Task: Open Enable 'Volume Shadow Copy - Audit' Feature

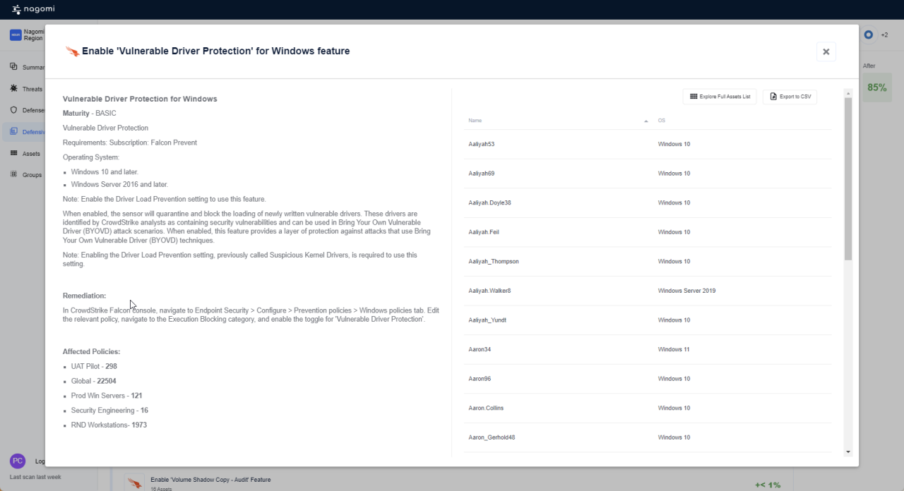Action: point(210,480)
